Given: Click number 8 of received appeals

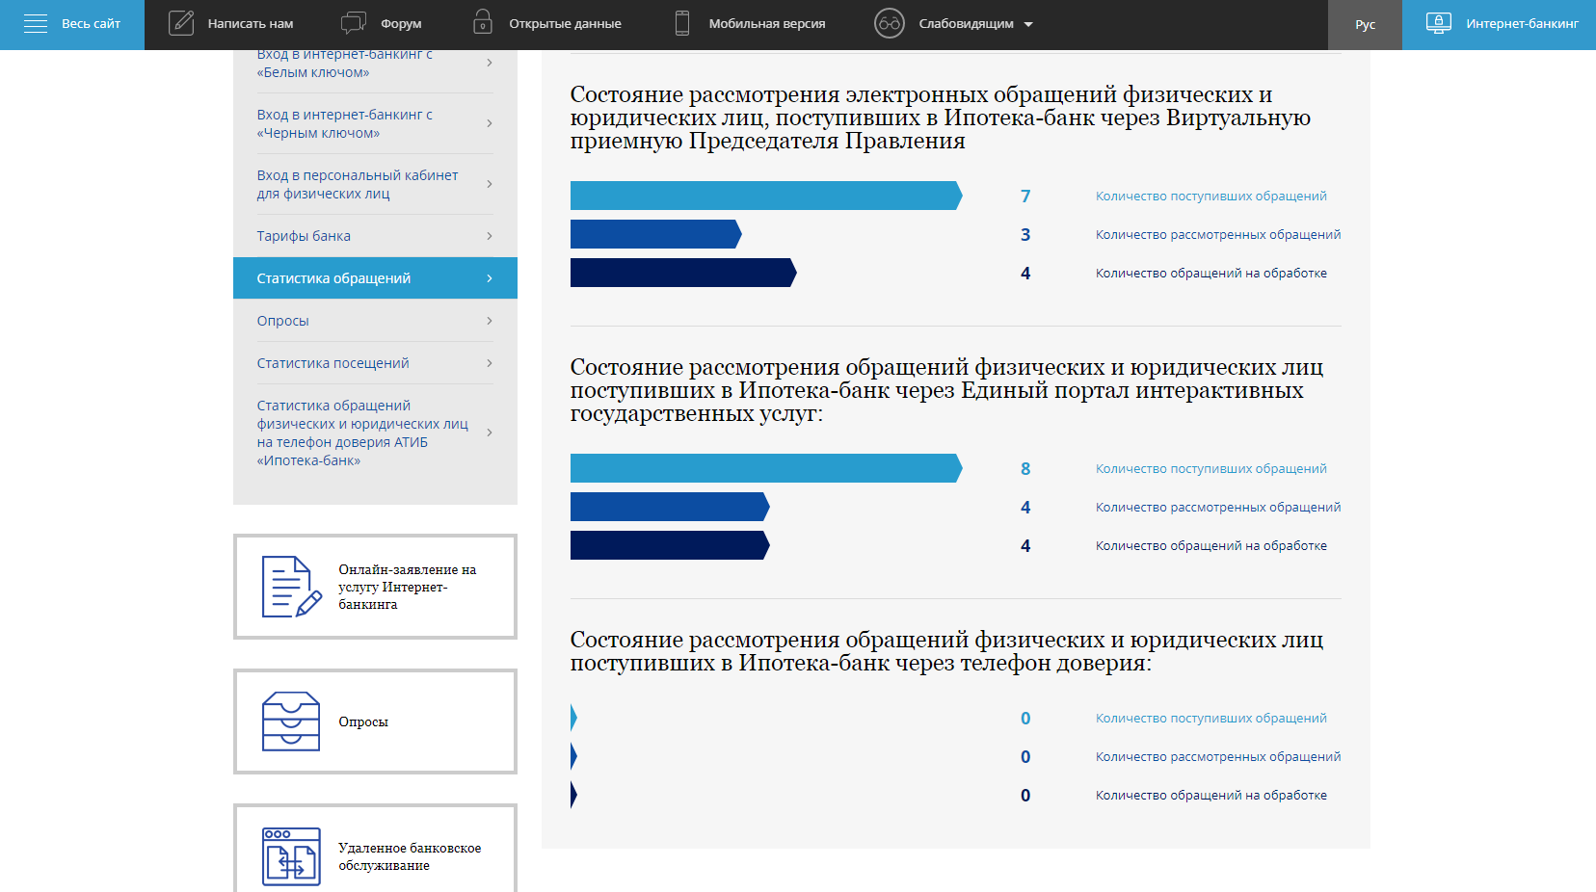Looking at the screenshot, I should click(1025, 469).
